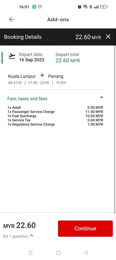The height and width of the screenshot is (260, 116).
Task: Tap the red airplane between cities
Action: (42, 76)
